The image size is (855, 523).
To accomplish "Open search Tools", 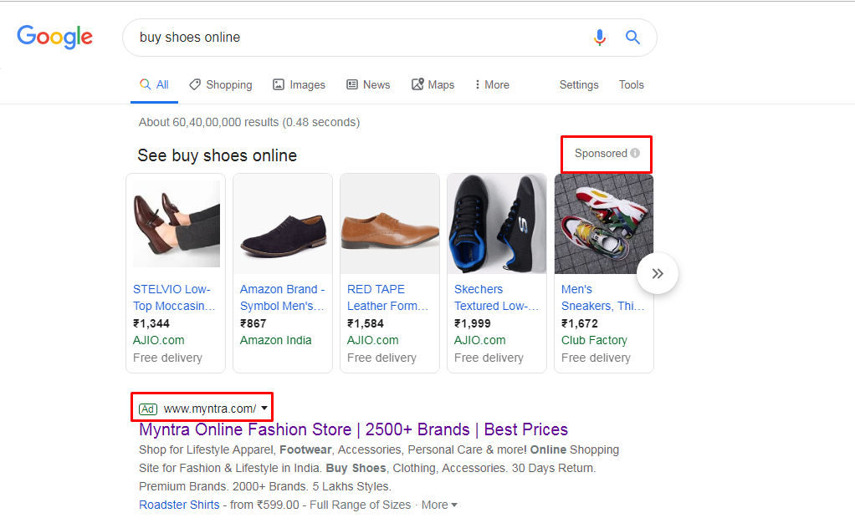I will (x=632, y=85).
